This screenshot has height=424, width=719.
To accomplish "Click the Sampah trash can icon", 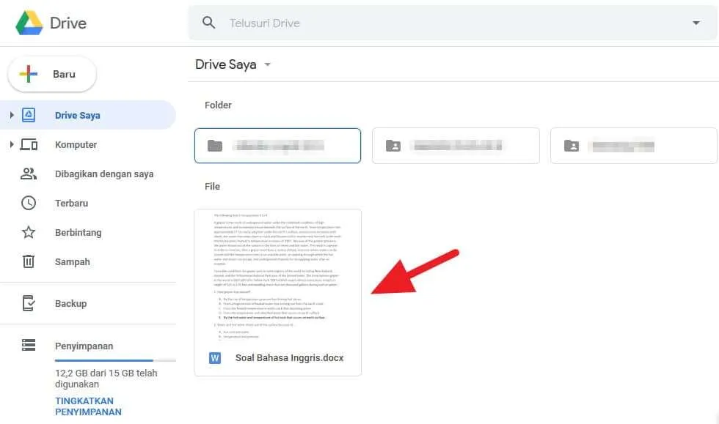I will (29, 261).
